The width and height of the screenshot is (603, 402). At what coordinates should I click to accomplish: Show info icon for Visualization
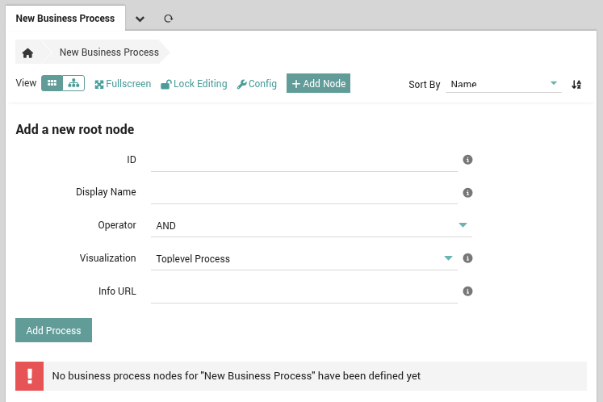467,258
